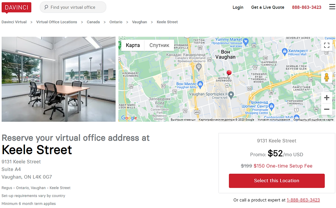The width and height of the screenshot is (336, 208).
Task: Click the Yummy Market shopping pin
Action: pyautogui.click(x=246, y=42)
